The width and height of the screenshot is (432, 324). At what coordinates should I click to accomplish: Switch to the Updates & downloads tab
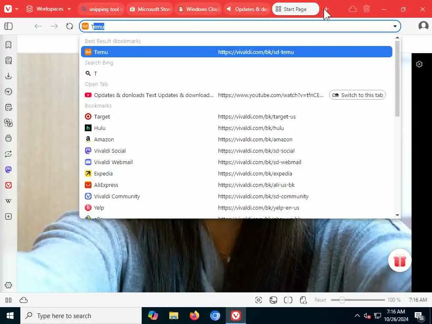coord(248,9)
